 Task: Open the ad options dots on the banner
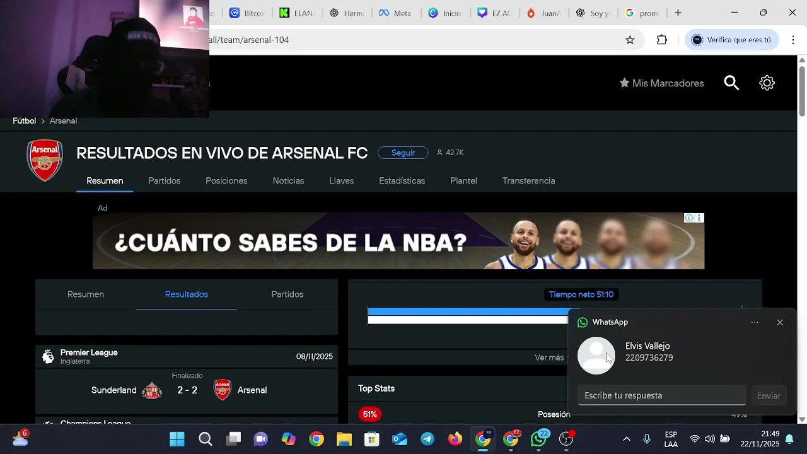pos(699,218)
